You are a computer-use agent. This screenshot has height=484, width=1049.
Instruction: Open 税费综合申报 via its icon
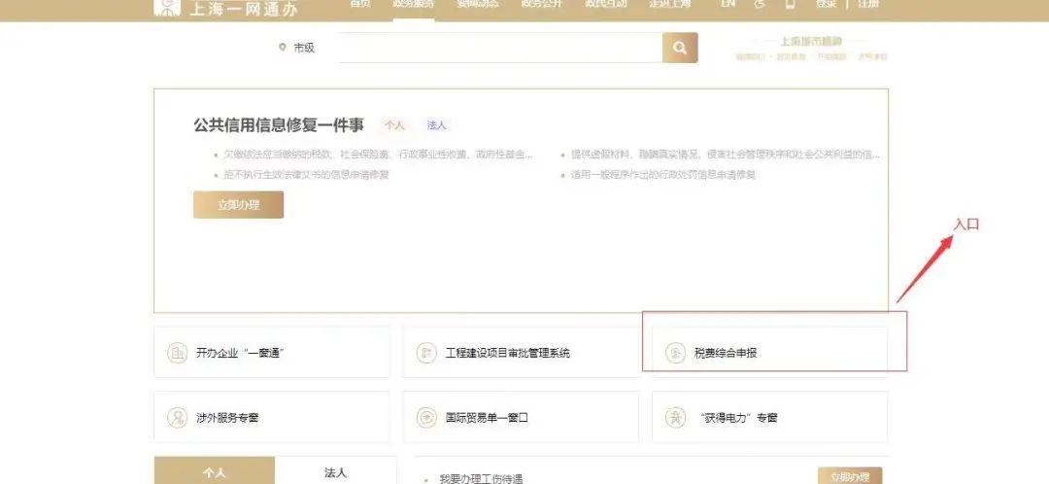tap(675, 353)
